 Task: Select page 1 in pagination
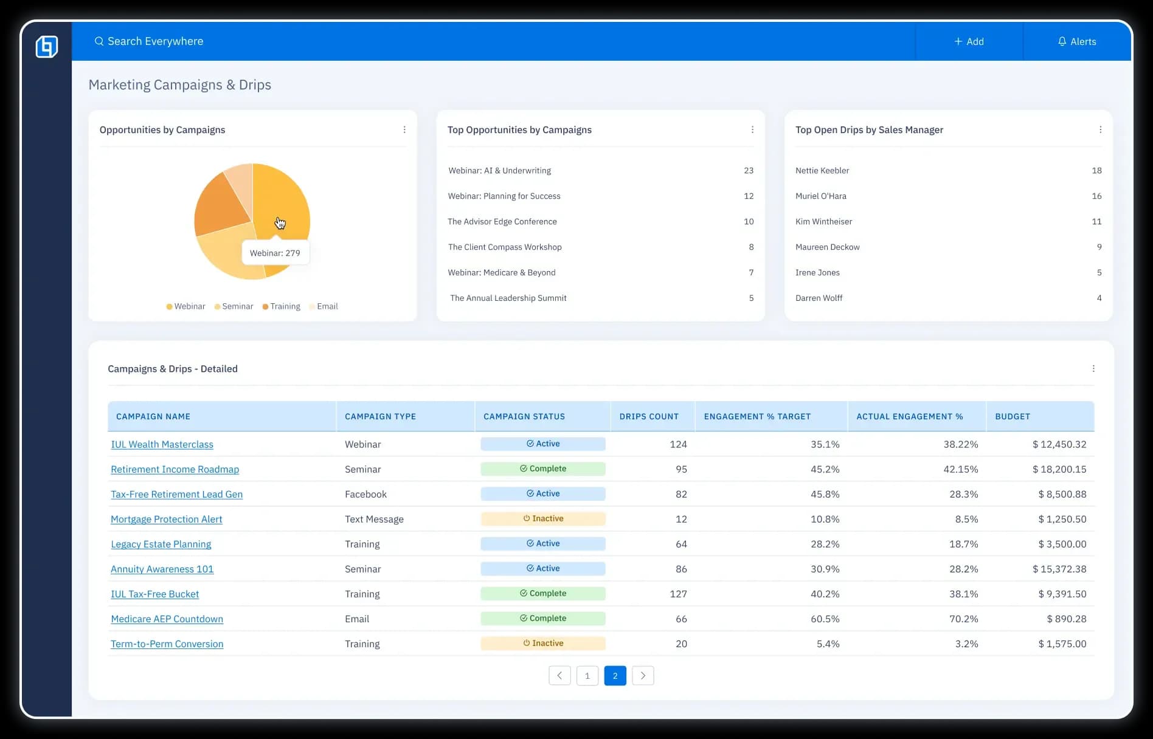point(587,676)
